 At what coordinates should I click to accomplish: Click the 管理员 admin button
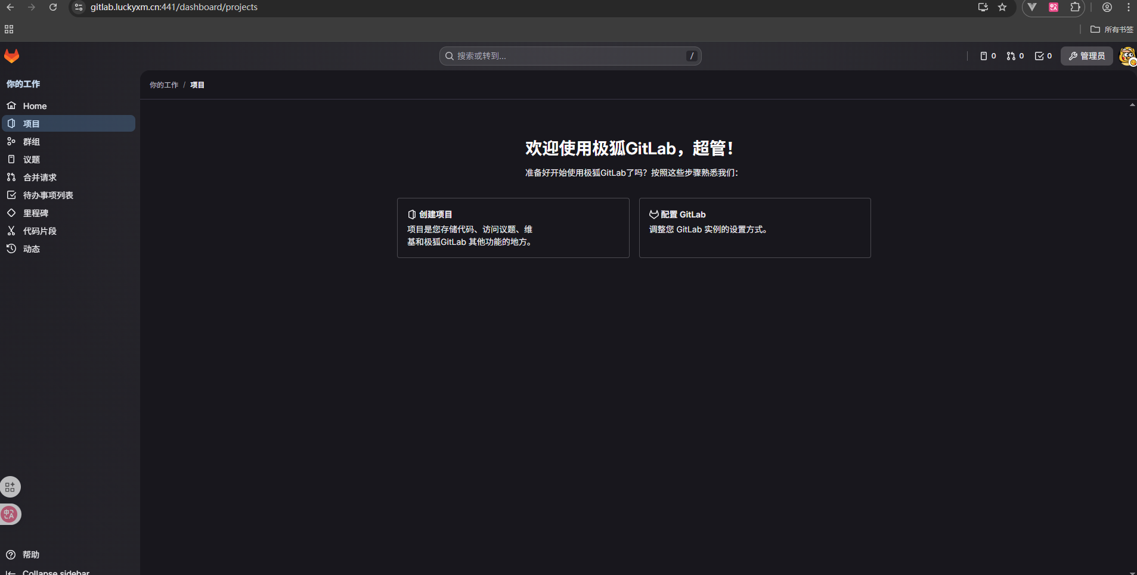tap(1087, 56)
